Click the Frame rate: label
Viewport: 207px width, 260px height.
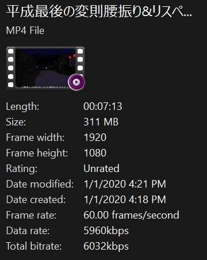pyautogui.click(x=31, y=215)
